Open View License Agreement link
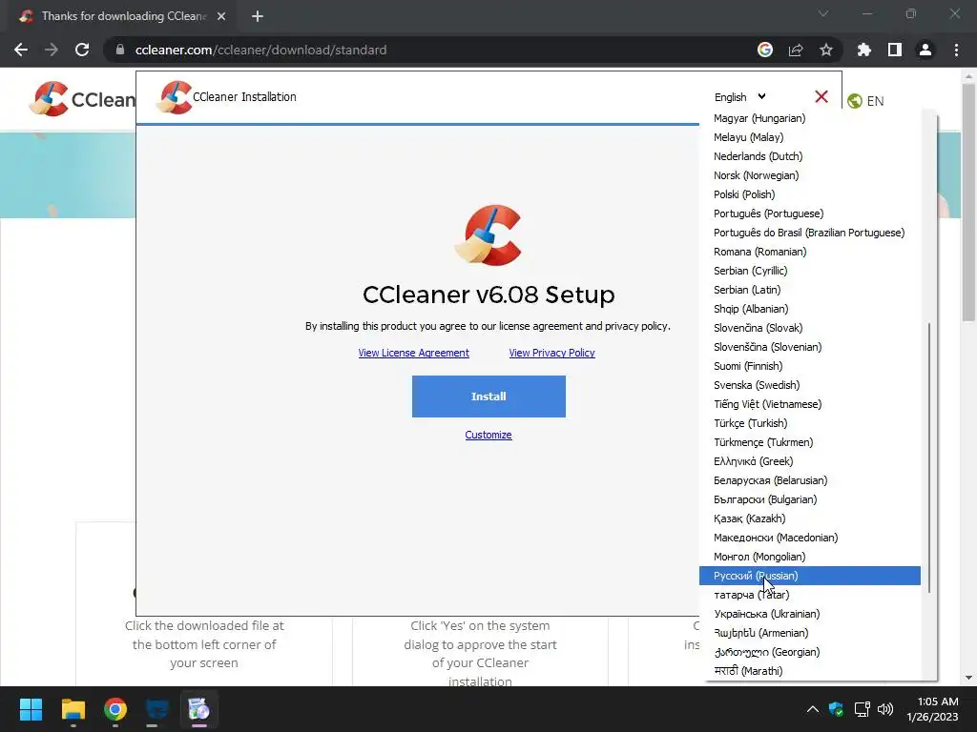Viewport: 977px width, 732px height. (414, 353)
